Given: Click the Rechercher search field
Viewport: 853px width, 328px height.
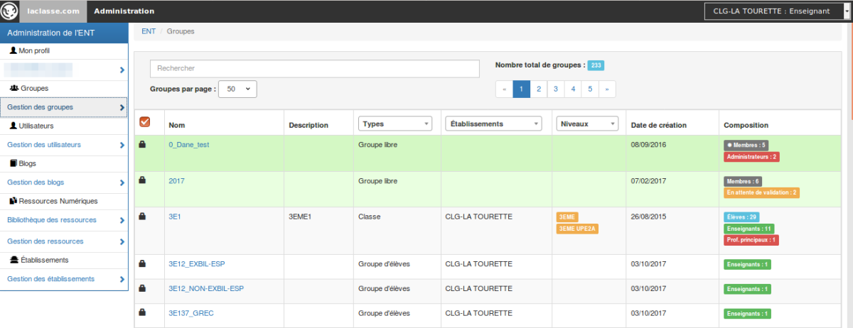Looking at the screenshot, I should 314,68.
